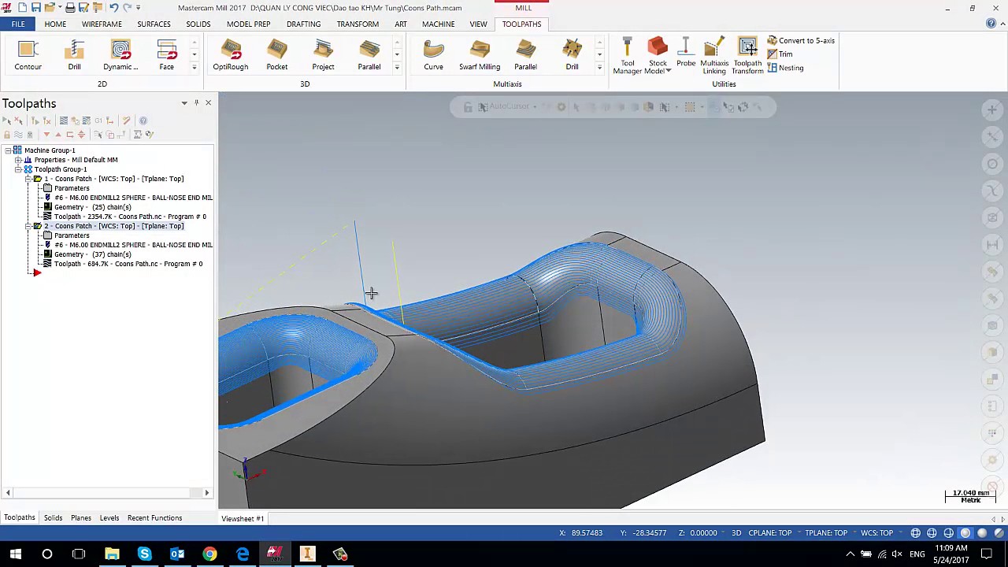Image resolution: width=1008 pixels, height=567 pixels.
Task: Click the Stock Model icon
Action: [x=658, y=49]
